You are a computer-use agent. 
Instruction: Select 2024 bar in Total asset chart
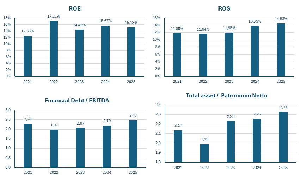257,140
